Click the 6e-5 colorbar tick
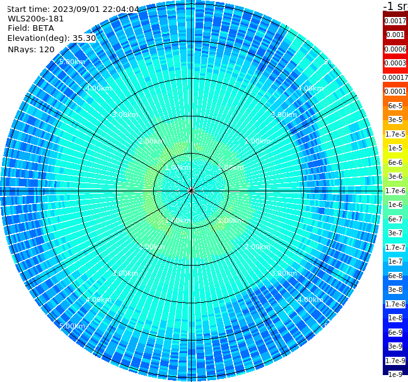Image resolution: width=408 pixels, height=382 pixels. click(395, 106)
